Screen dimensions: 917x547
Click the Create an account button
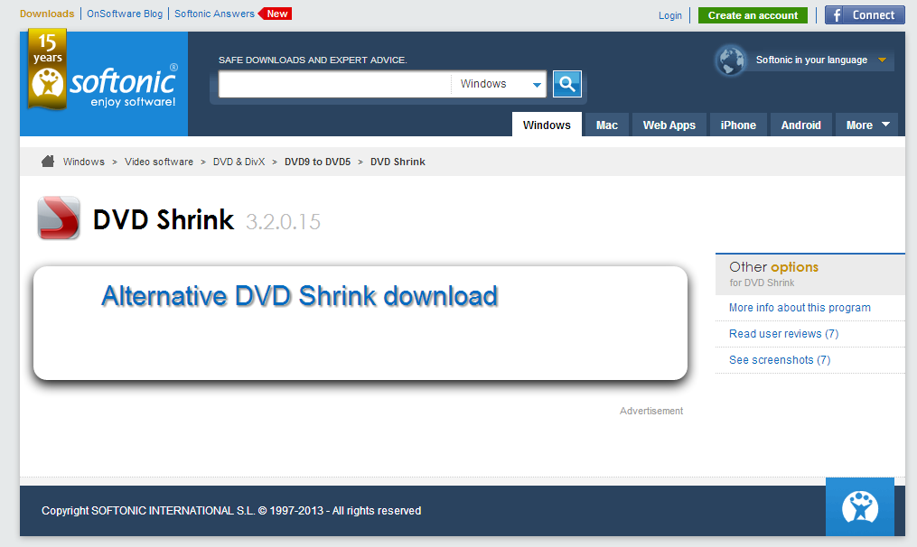753,15
